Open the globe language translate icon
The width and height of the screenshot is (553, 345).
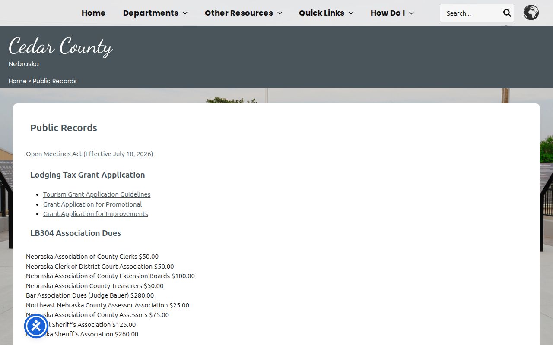point(531,13)
